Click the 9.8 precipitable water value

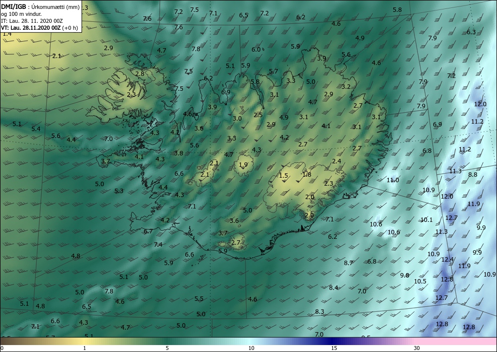405,275
